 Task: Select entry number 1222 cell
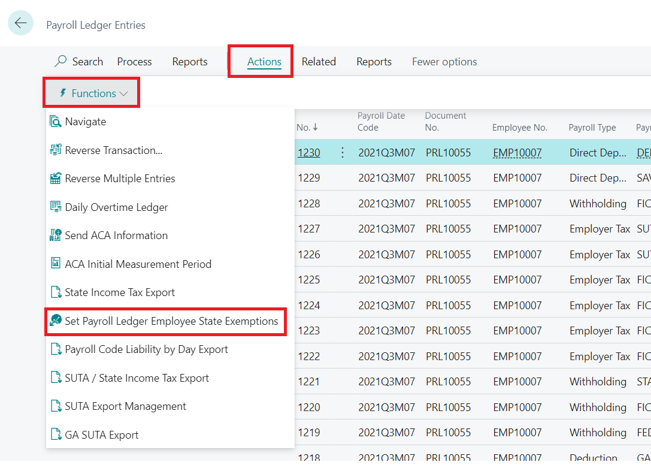click(309, 356)
